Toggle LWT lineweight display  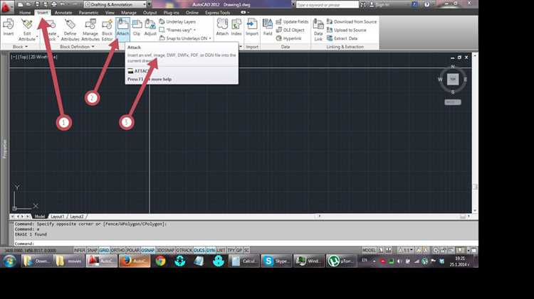221,251
